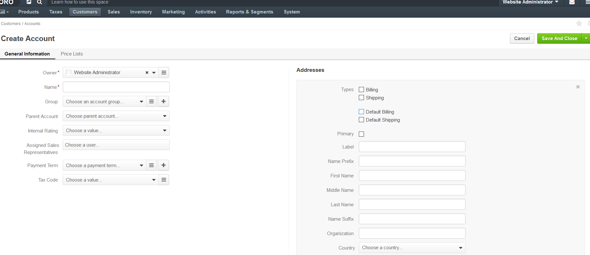The height and width of the screenshot is (255, 590).
Task: Focus the Organization input field
Action: (x=412, y=233)
